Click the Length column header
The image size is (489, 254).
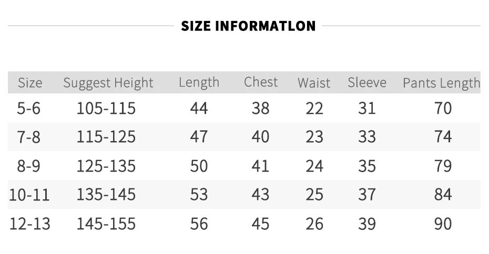[x=199, y=83]
